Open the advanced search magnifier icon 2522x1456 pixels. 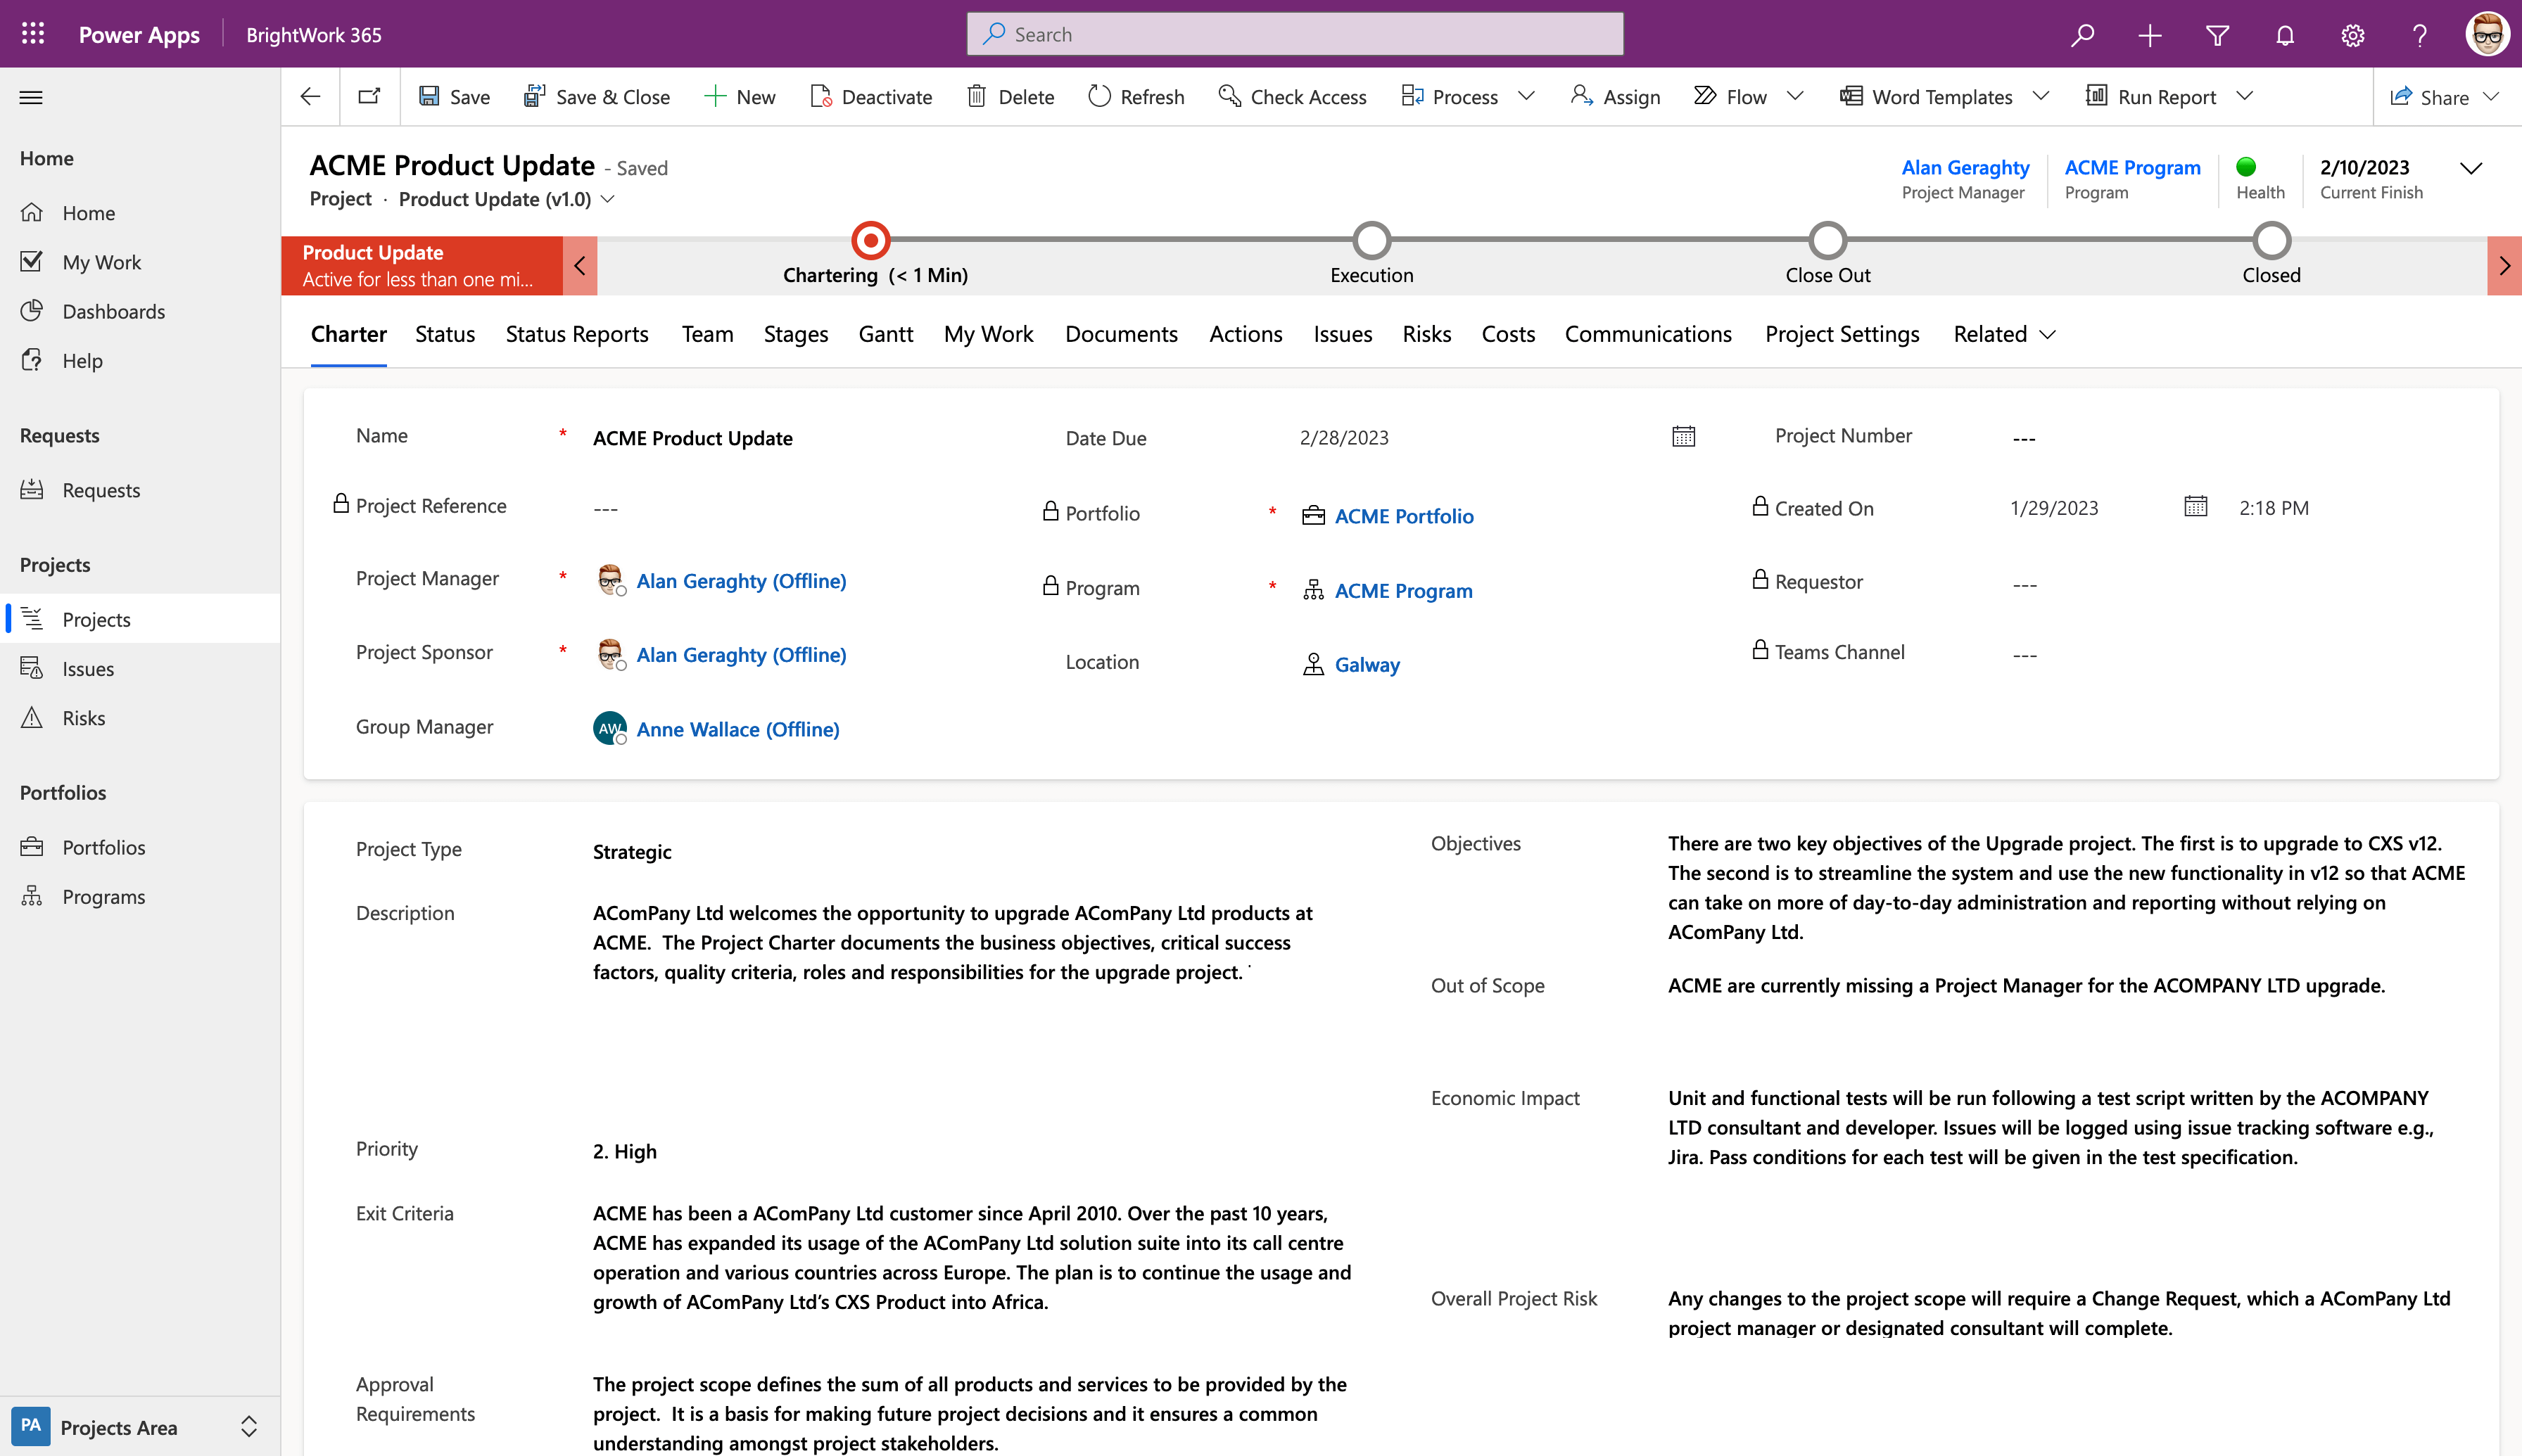2083,35
